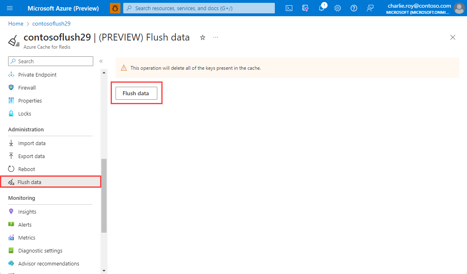Open the portal hamburger menu
The image size is (467, 274).
click(x=10, y=8)
